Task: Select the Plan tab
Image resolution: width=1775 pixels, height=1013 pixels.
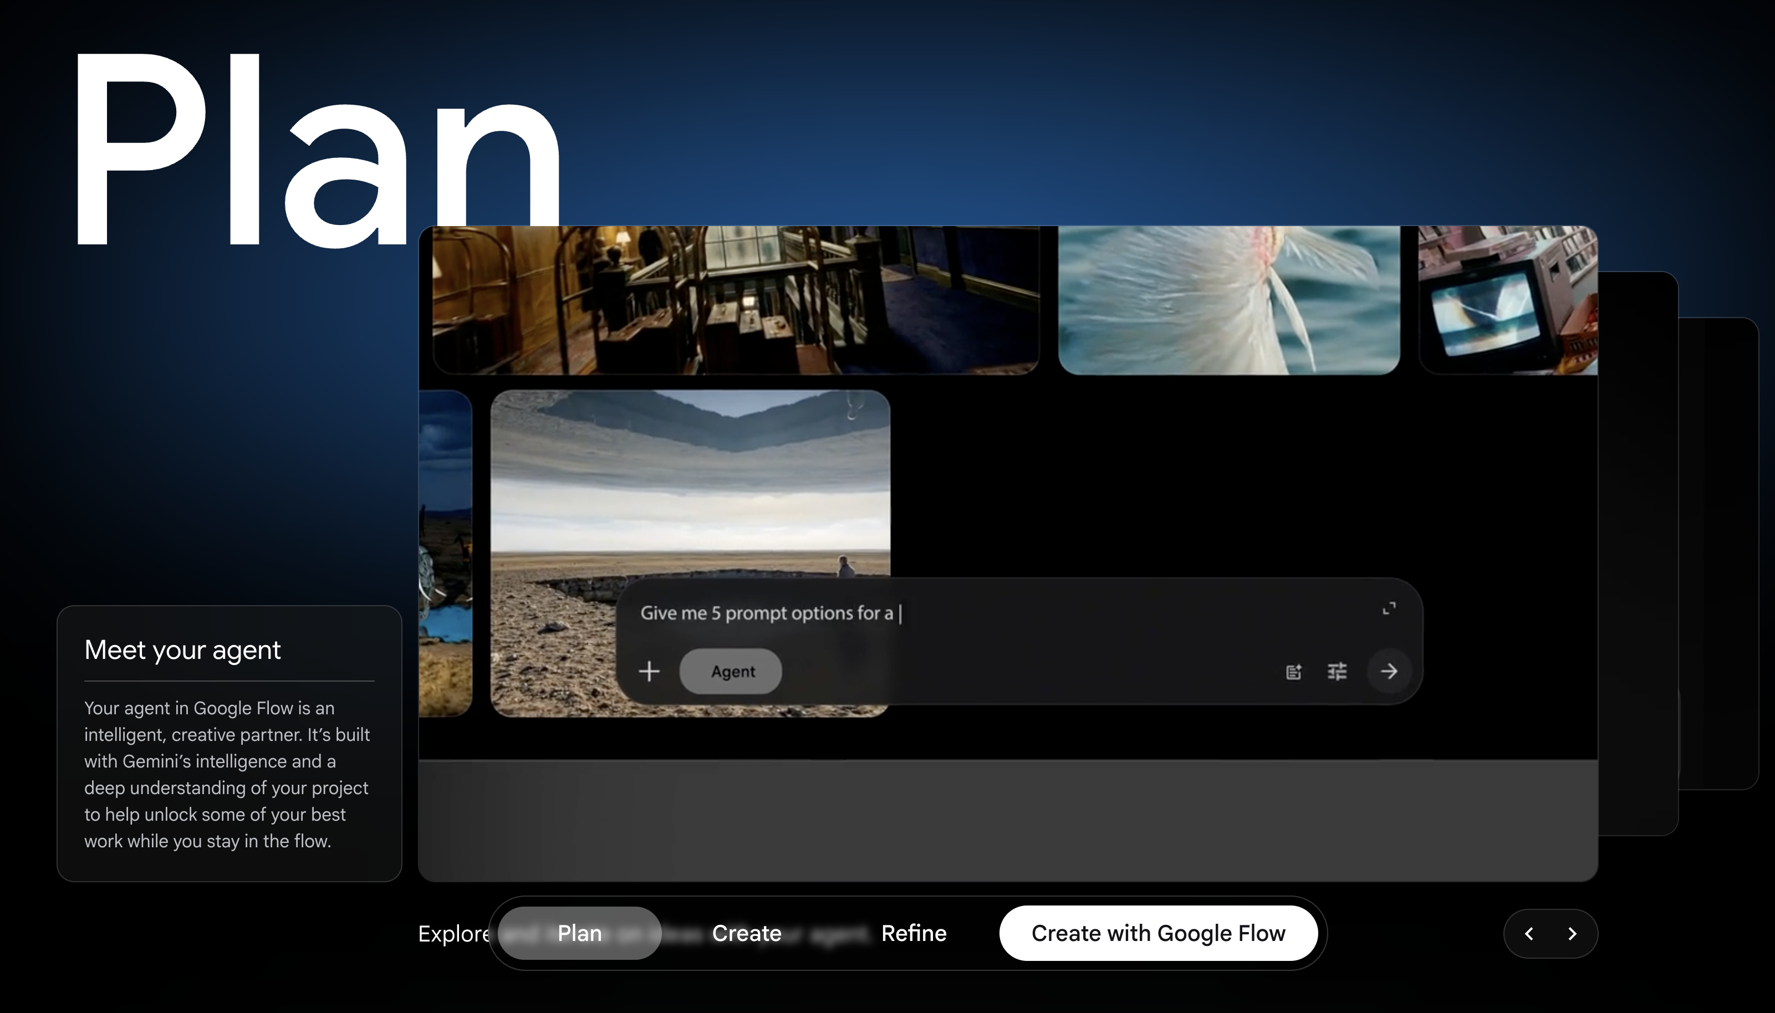Action: [x=580, y=933]
